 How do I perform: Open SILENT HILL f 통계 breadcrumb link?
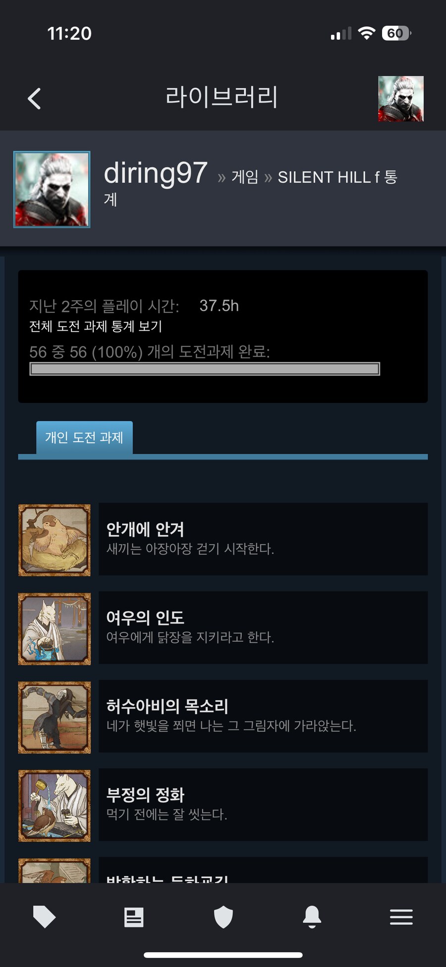point(250,187)
